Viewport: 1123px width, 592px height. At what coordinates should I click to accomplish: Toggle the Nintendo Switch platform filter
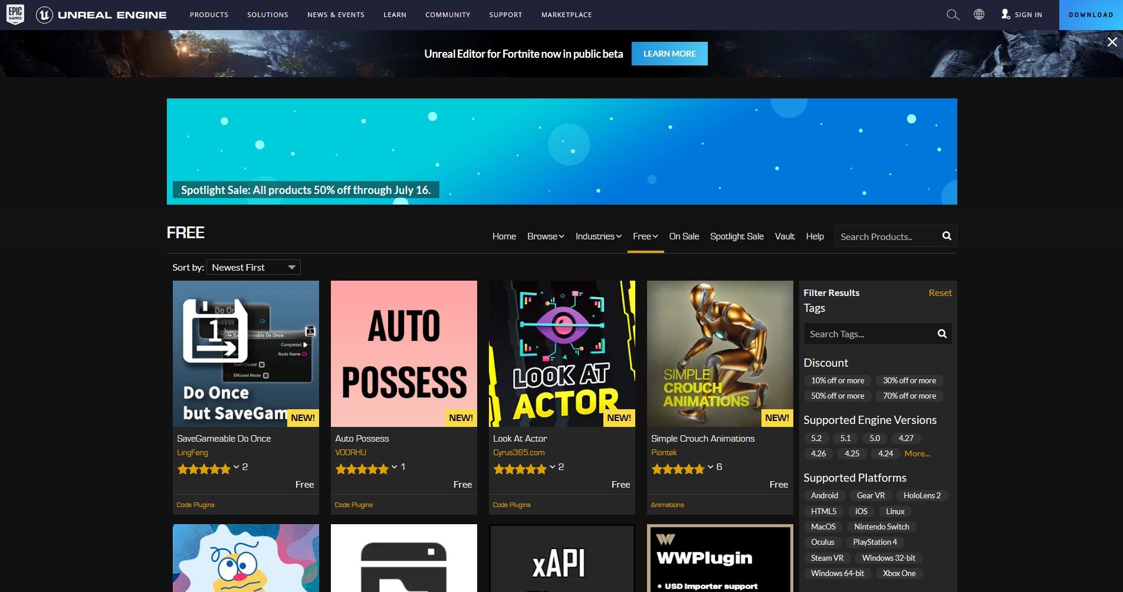881,527
